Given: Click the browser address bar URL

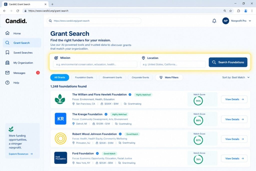Looking at the screenshot, I should point(48,11).
